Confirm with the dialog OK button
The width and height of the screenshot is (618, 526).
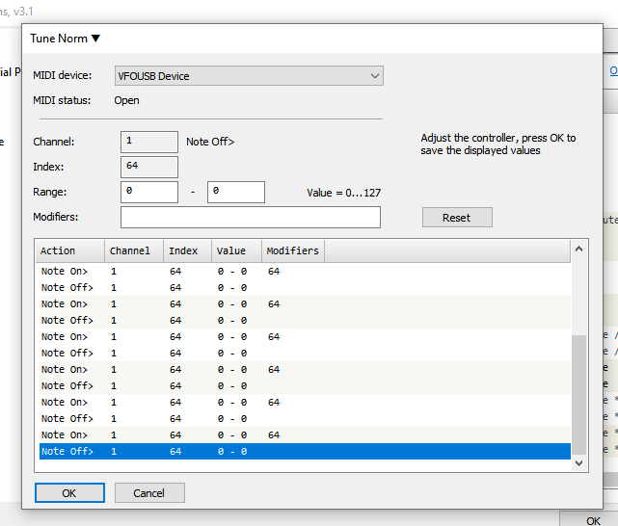click(69, 492)
